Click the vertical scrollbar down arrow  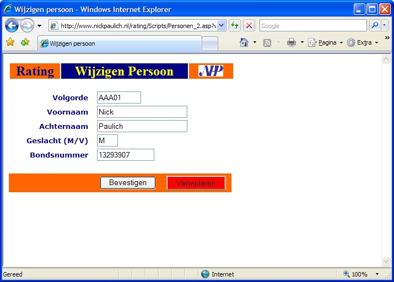pyautogui.click(x=386, y=261)
